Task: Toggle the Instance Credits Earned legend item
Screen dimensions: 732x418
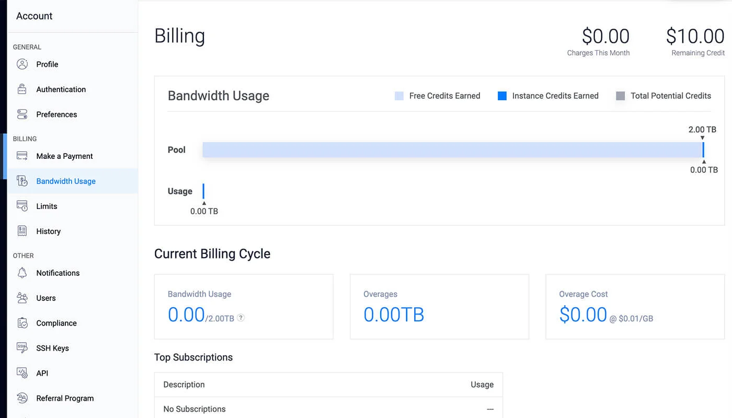Action: [548, 96]
